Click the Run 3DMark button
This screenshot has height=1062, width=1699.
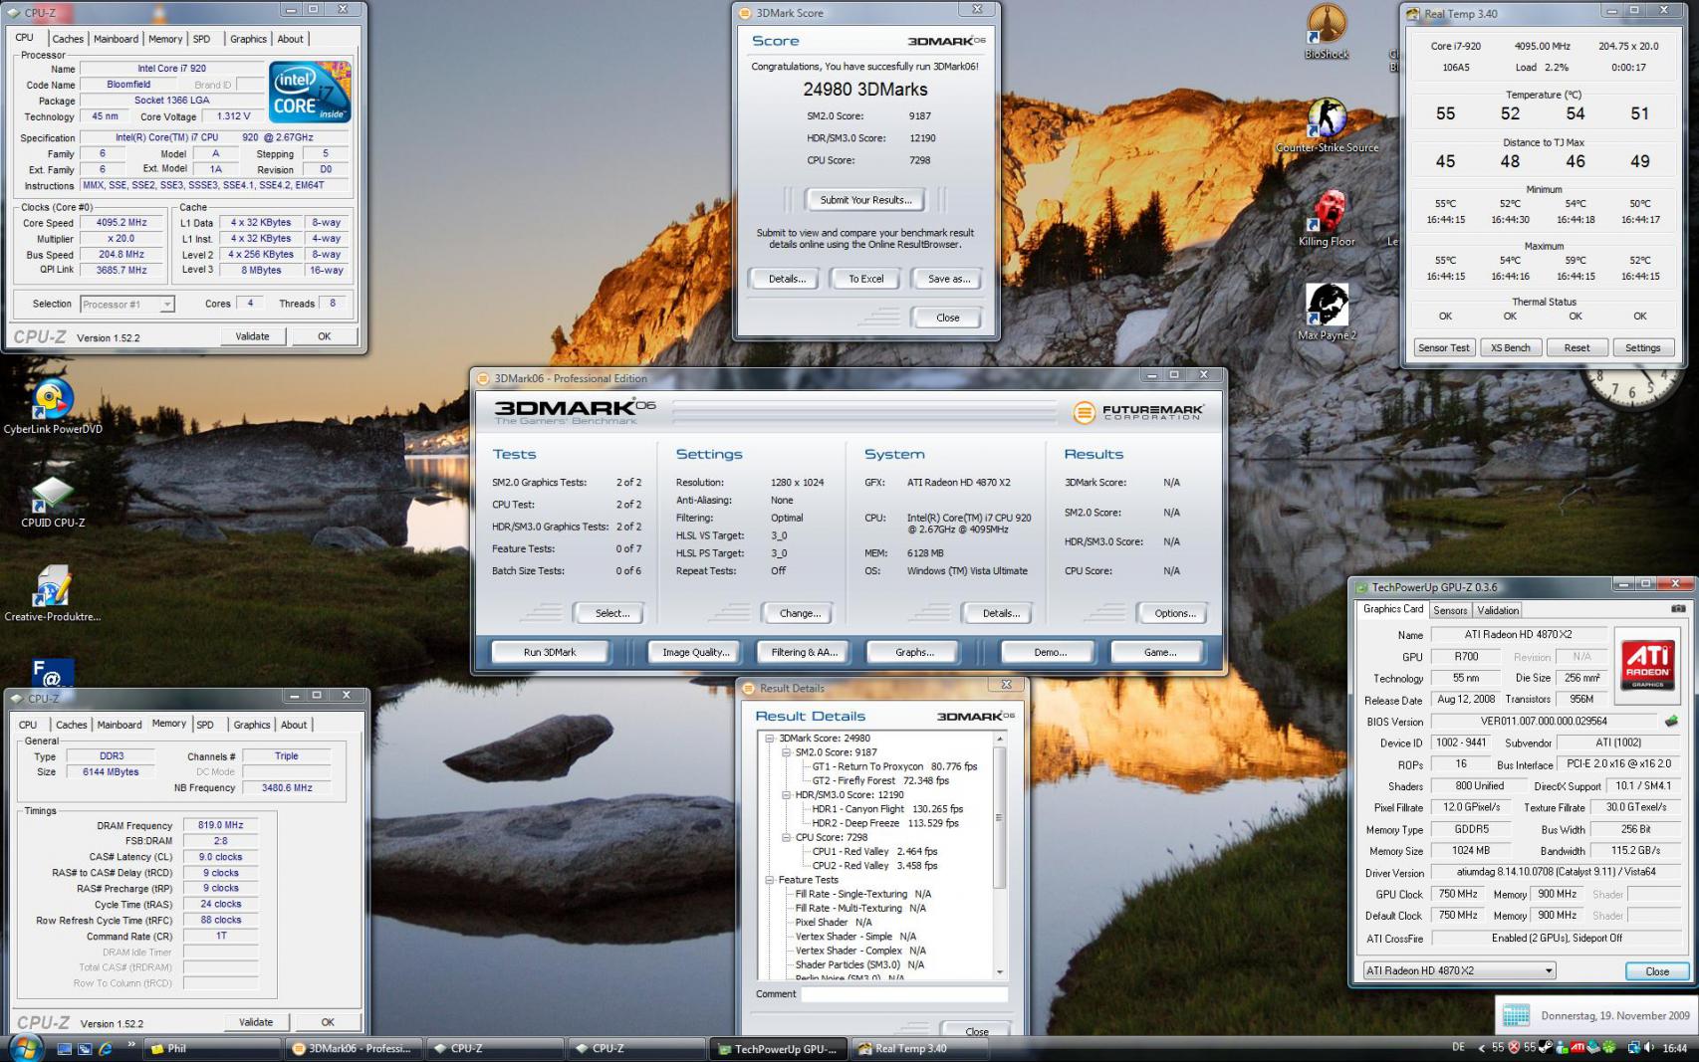click(550, 652)
